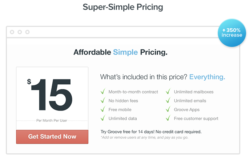
Task: Click Try Groove free for 14 days text
Action: click(128, 132)
